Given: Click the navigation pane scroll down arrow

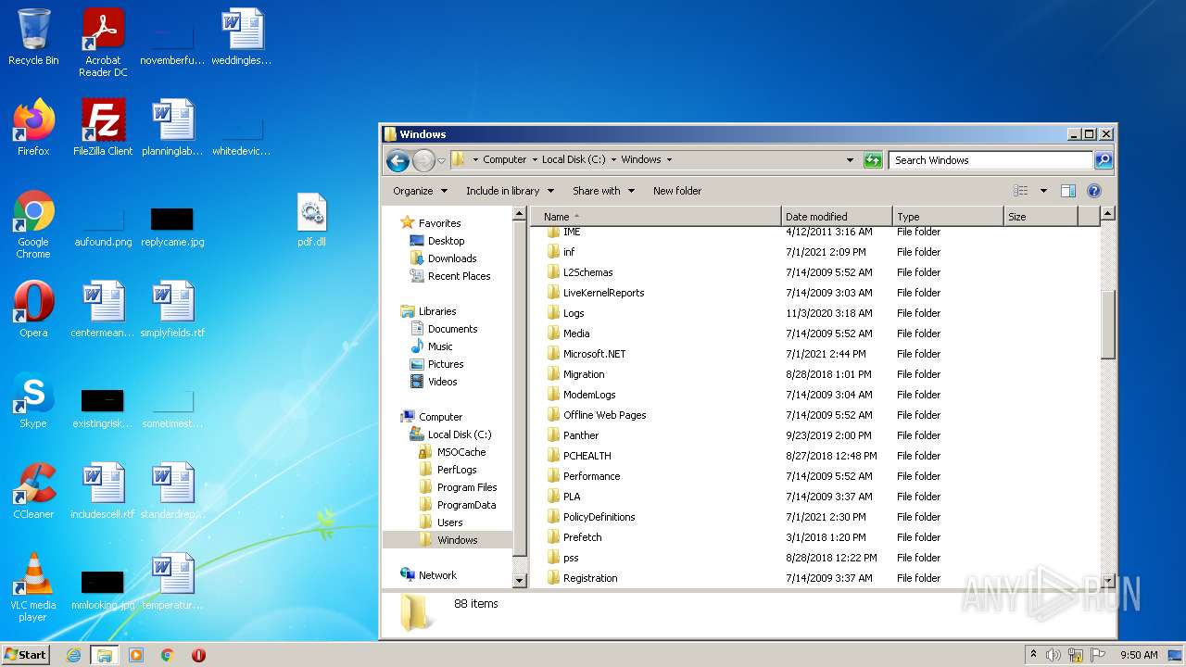Looking at the screenshot, I should [x=519, y=581].
